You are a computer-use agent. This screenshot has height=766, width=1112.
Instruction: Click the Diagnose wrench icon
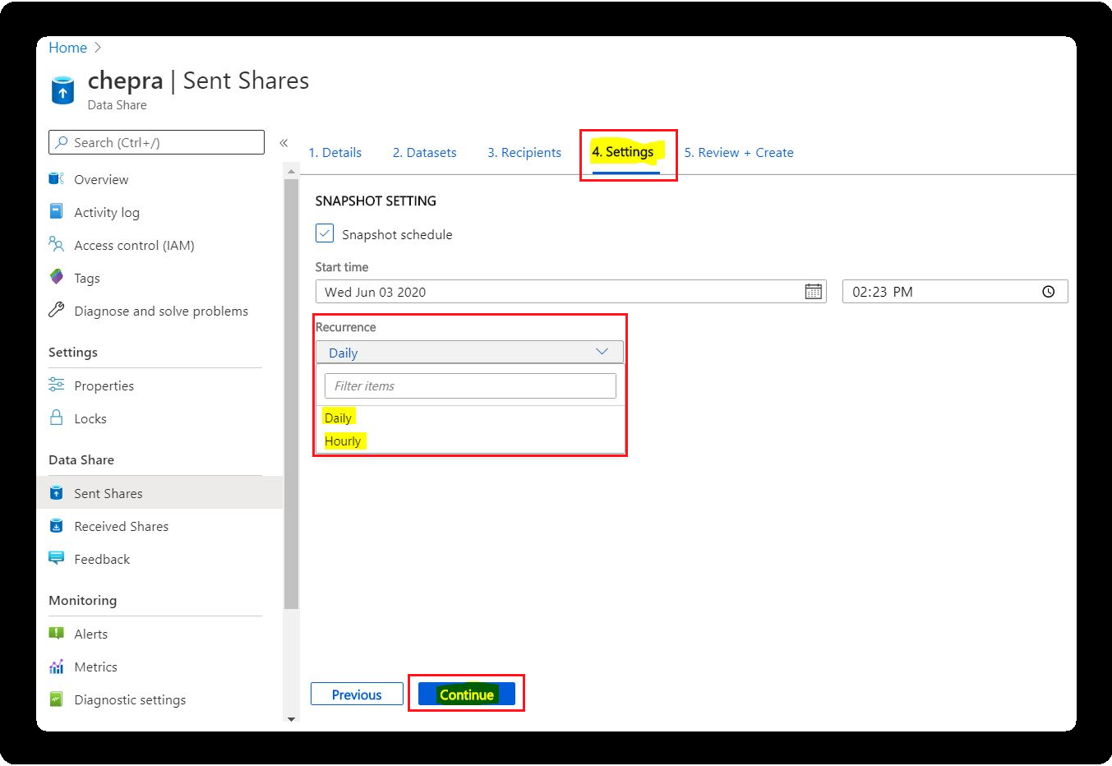[x=56, y=310]
